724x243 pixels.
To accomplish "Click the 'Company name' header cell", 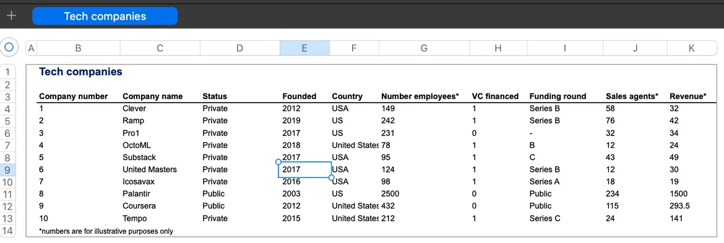I will tap(152, 96).
